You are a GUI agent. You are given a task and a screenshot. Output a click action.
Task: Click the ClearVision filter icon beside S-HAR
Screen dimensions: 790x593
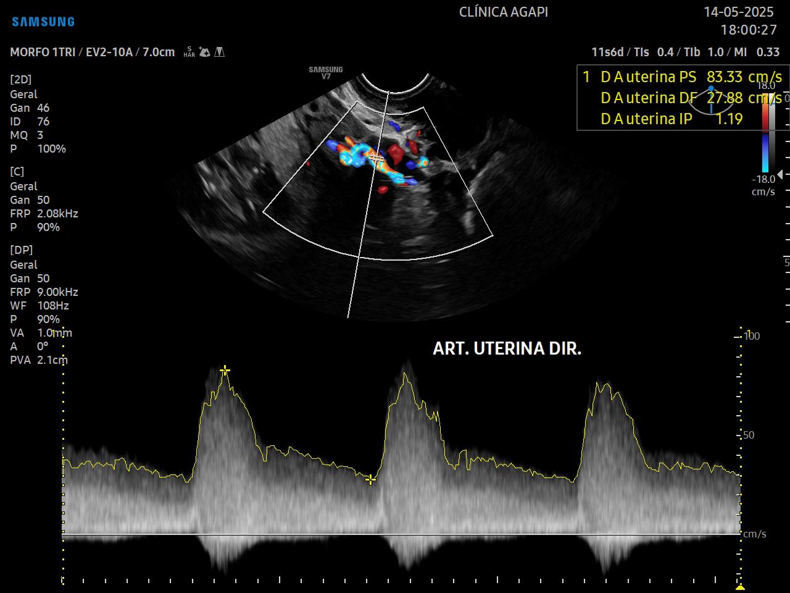pyautogui.click(x=205, y=53)
